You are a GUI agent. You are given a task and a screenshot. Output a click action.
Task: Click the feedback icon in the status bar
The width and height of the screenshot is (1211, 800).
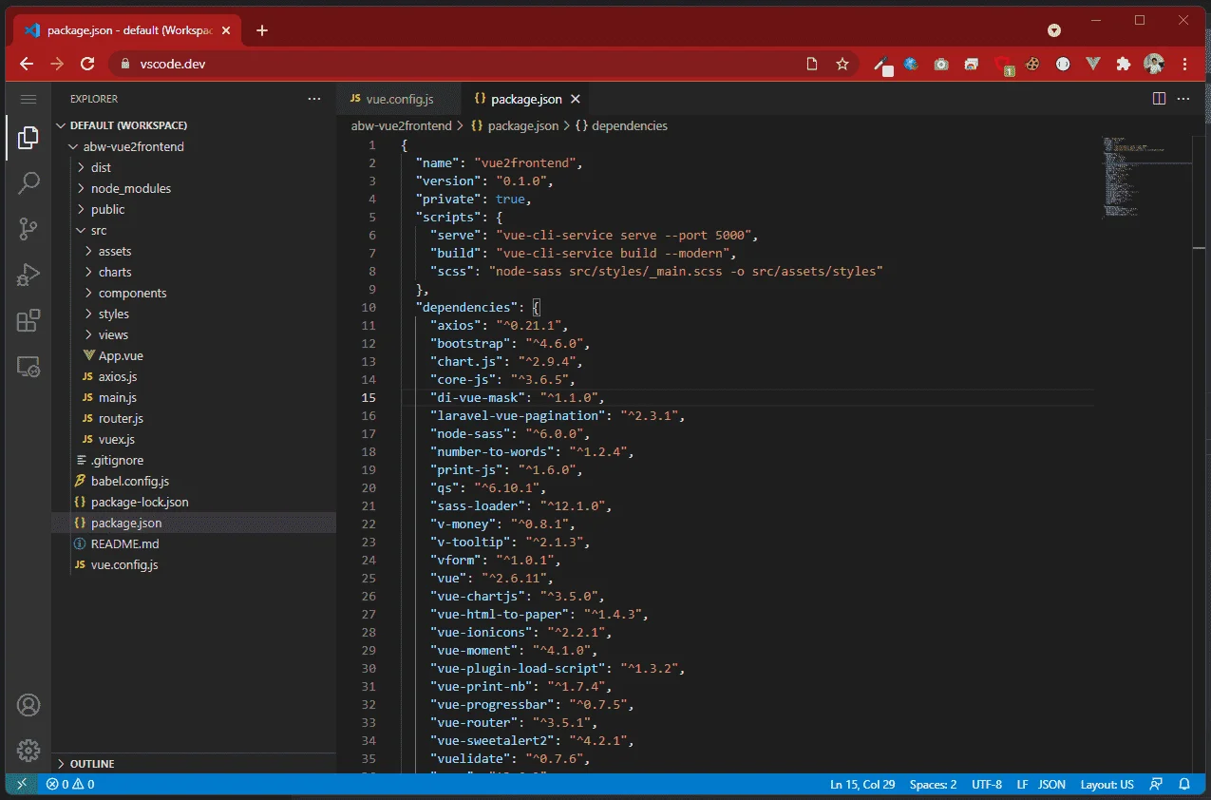pos(1156,785)
